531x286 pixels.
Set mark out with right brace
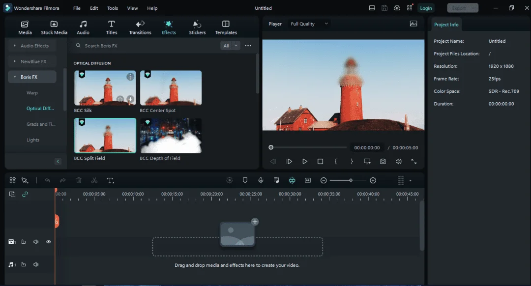(352, 162)
